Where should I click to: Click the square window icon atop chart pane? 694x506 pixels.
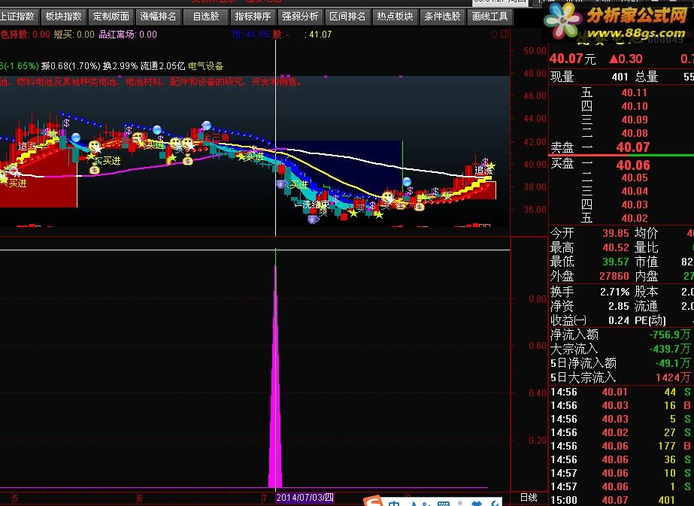[504, 35]
